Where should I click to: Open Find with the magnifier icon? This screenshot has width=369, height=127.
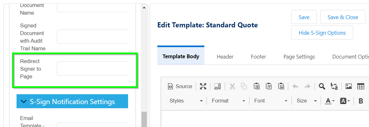pyautogui.click(x=322, y=87)
